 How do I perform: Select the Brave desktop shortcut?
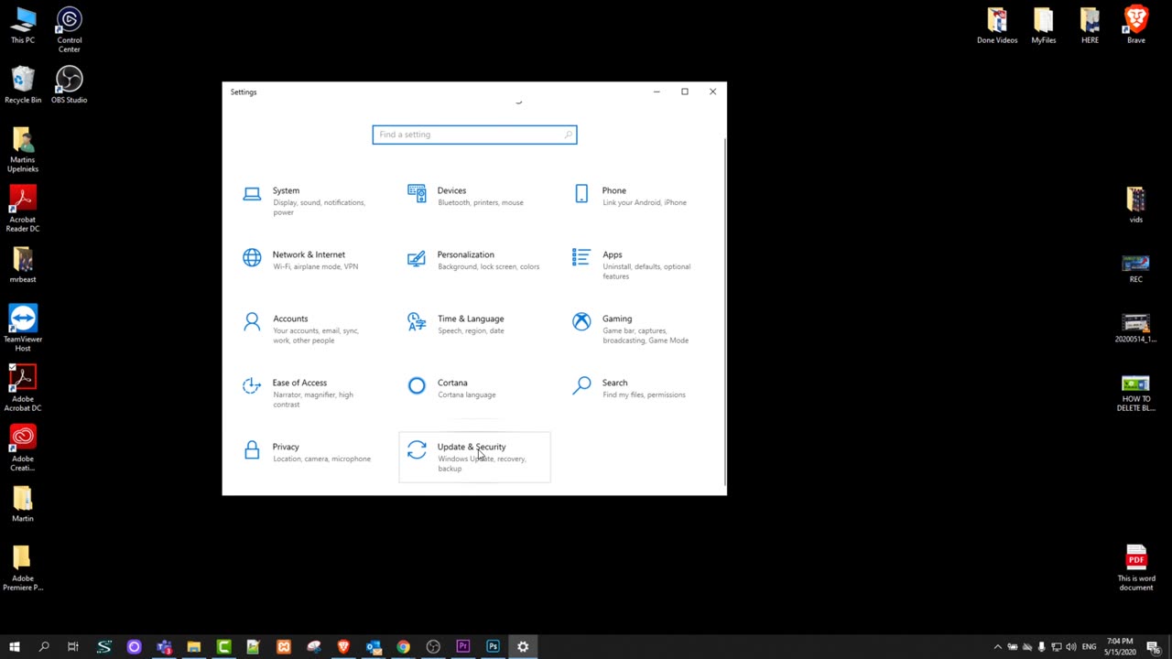click(x=1136, y=27)
